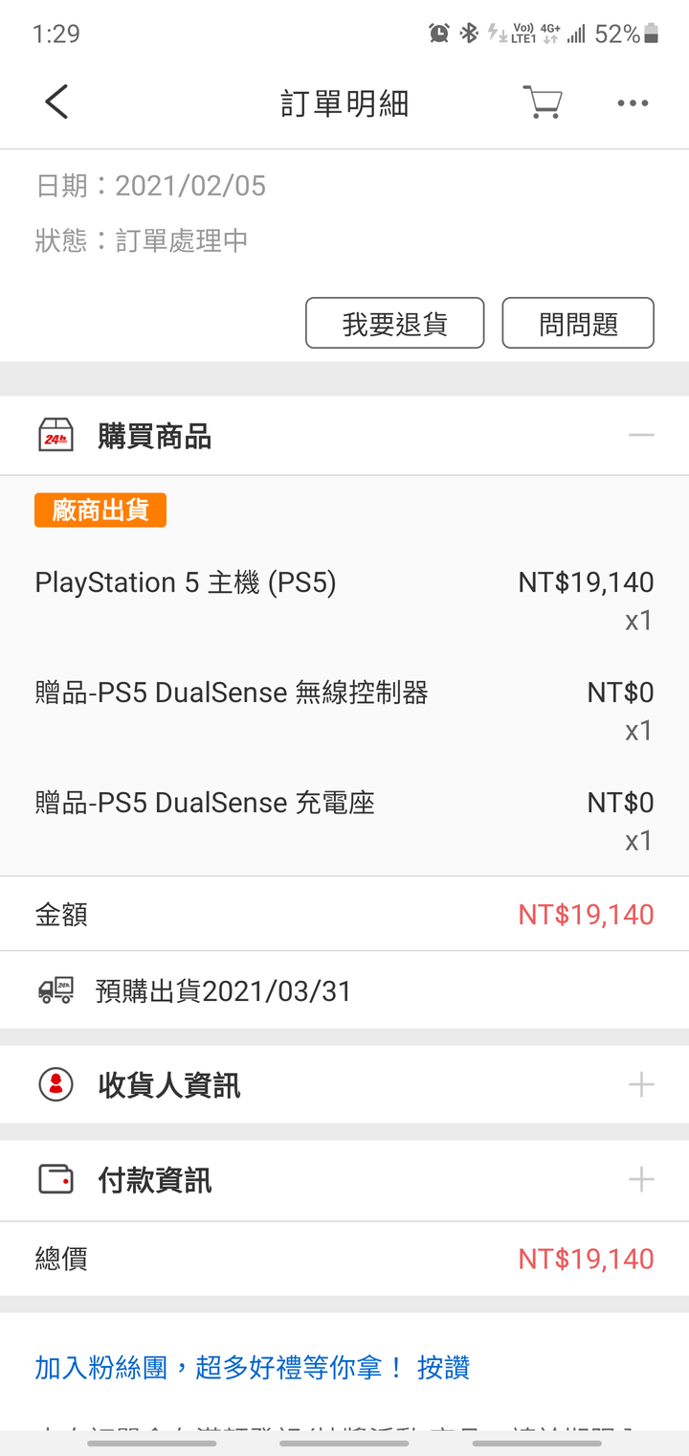This screenshot has height=1456, width=689.
Task: Select the 贈品-PS5 DualSense 充電座 item
Action: (344, 821)
